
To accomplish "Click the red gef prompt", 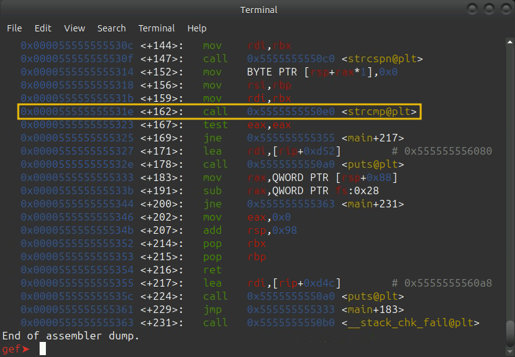I will point(16,349).
